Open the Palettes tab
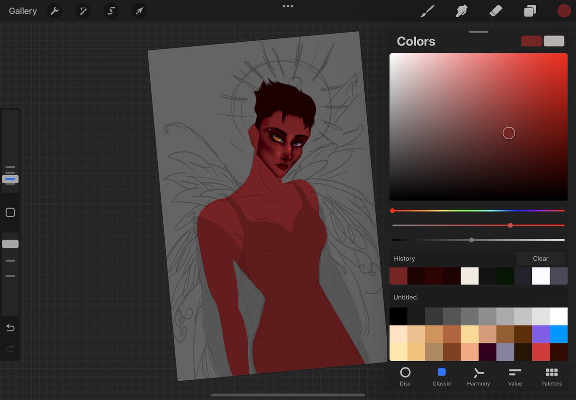576x400 pixels. pos(552,376)
